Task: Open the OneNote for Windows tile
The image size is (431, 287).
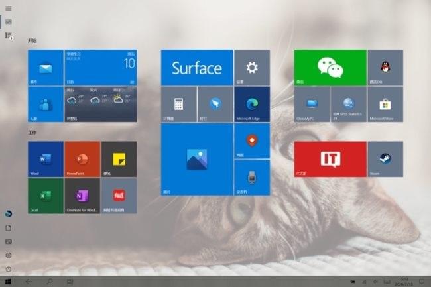Action: pos(82,196)
